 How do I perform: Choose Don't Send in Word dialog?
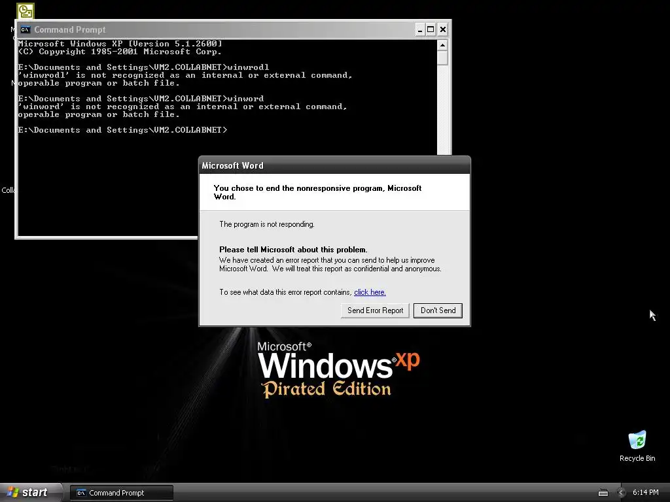[438, 310]
